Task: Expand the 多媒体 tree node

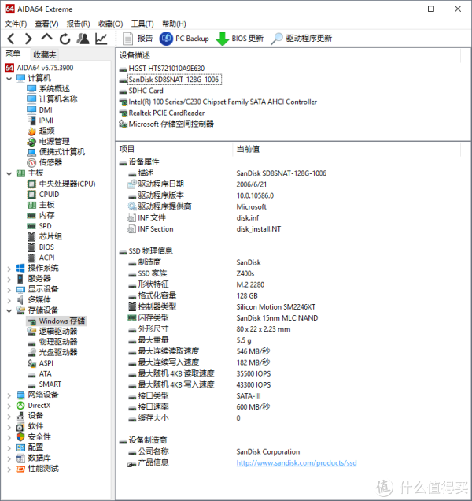Action: (9, 300)
